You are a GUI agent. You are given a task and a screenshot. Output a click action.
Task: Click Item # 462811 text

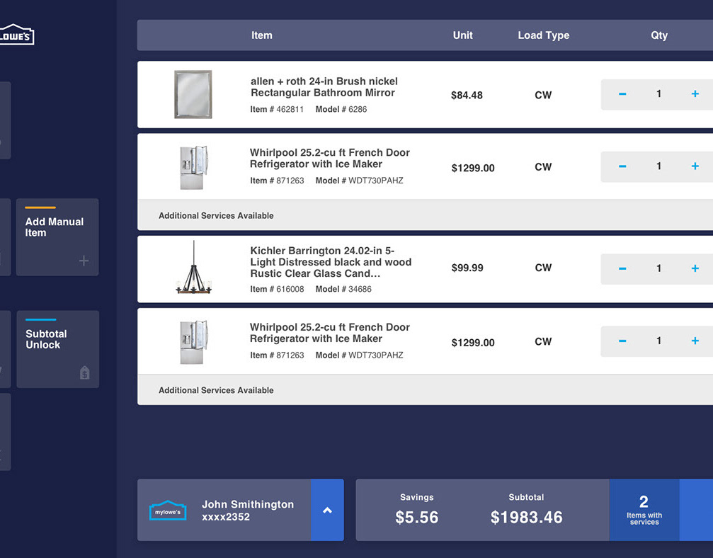click(x=276, y=109)
